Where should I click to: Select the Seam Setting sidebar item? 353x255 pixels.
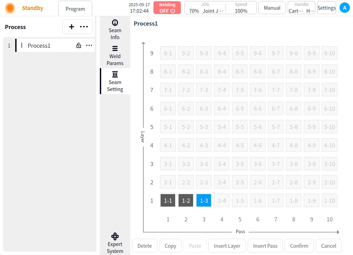tap(115, 81)
